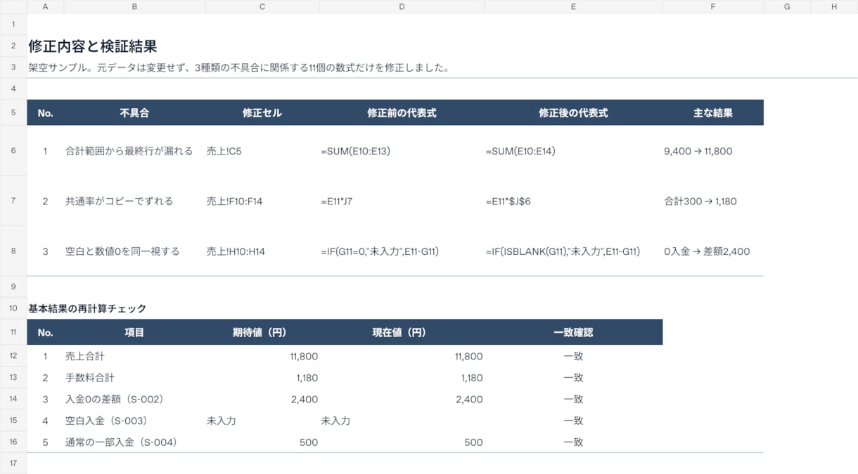The image size is (858, 474).
Task: Select 一致 result for S-002 row
Action: [573, 399]
